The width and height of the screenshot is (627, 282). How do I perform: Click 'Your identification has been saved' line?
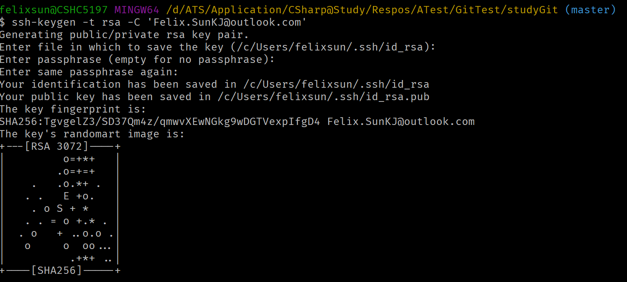(214, 84)
